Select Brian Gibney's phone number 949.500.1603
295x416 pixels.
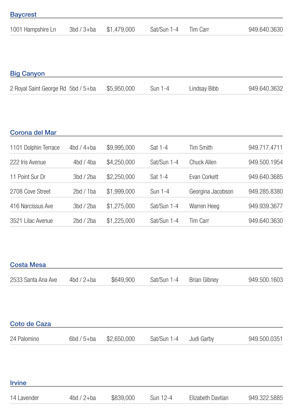265,280
